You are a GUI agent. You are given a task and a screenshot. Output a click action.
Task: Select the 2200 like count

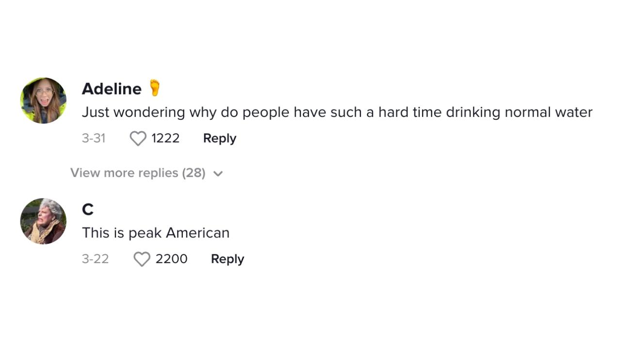pos(171,259)
